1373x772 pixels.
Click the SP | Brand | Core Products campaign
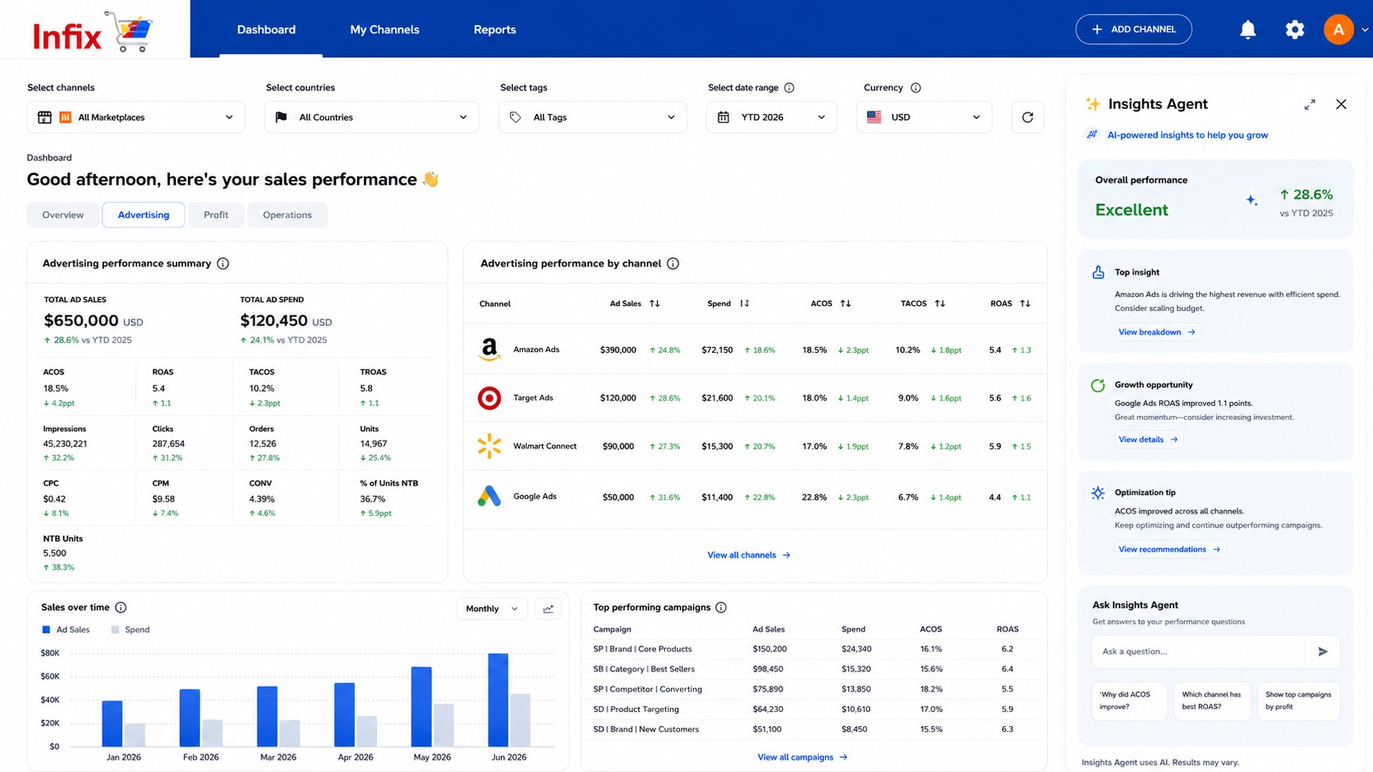click(642, 649)
